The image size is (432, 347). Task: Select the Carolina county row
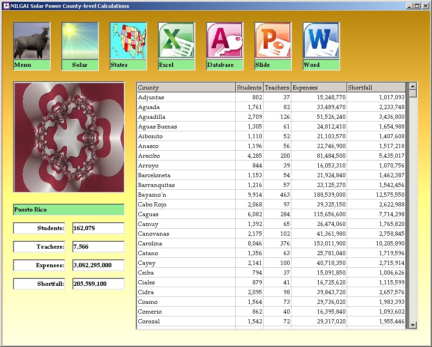(x=186, y=244)
